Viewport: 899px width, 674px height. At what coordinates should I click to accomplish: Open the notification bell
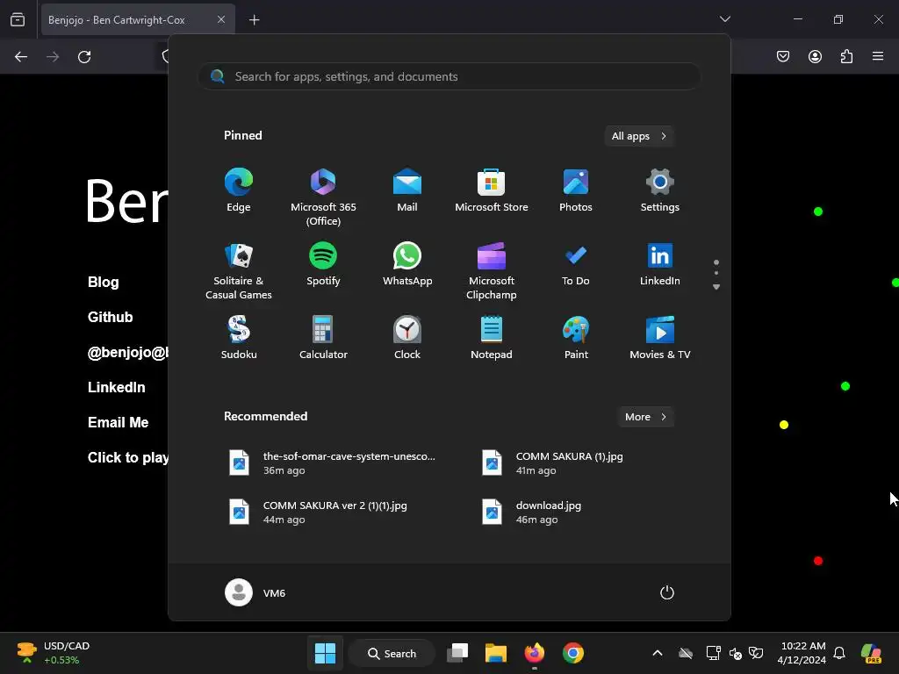[x=839, y=653]
